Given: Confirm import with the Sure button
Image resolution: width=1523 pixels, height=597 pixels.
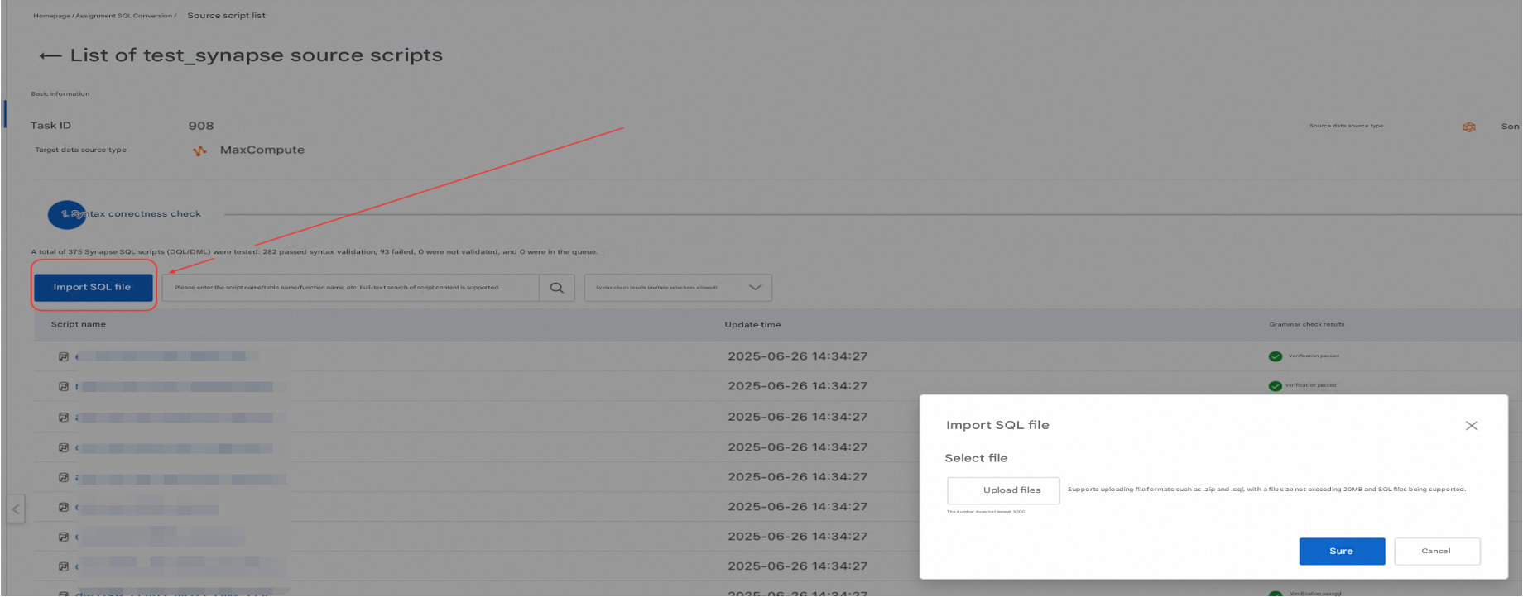Looking at the screenshot, I should pyautogui.click(x=1342, y=552).
